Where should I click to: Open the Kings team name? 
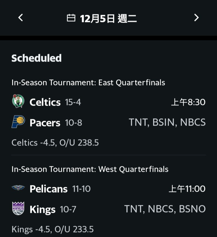(42, 210)
